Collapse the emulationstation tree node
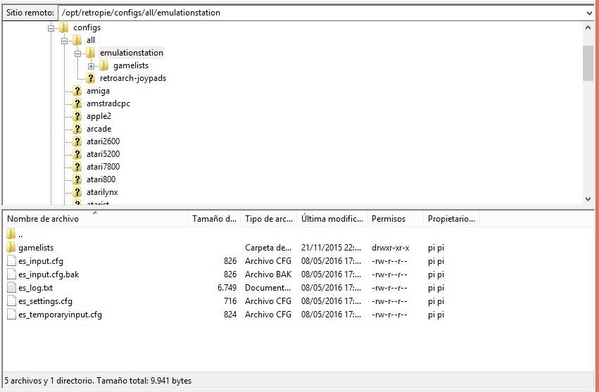 (x=77, y=53)
